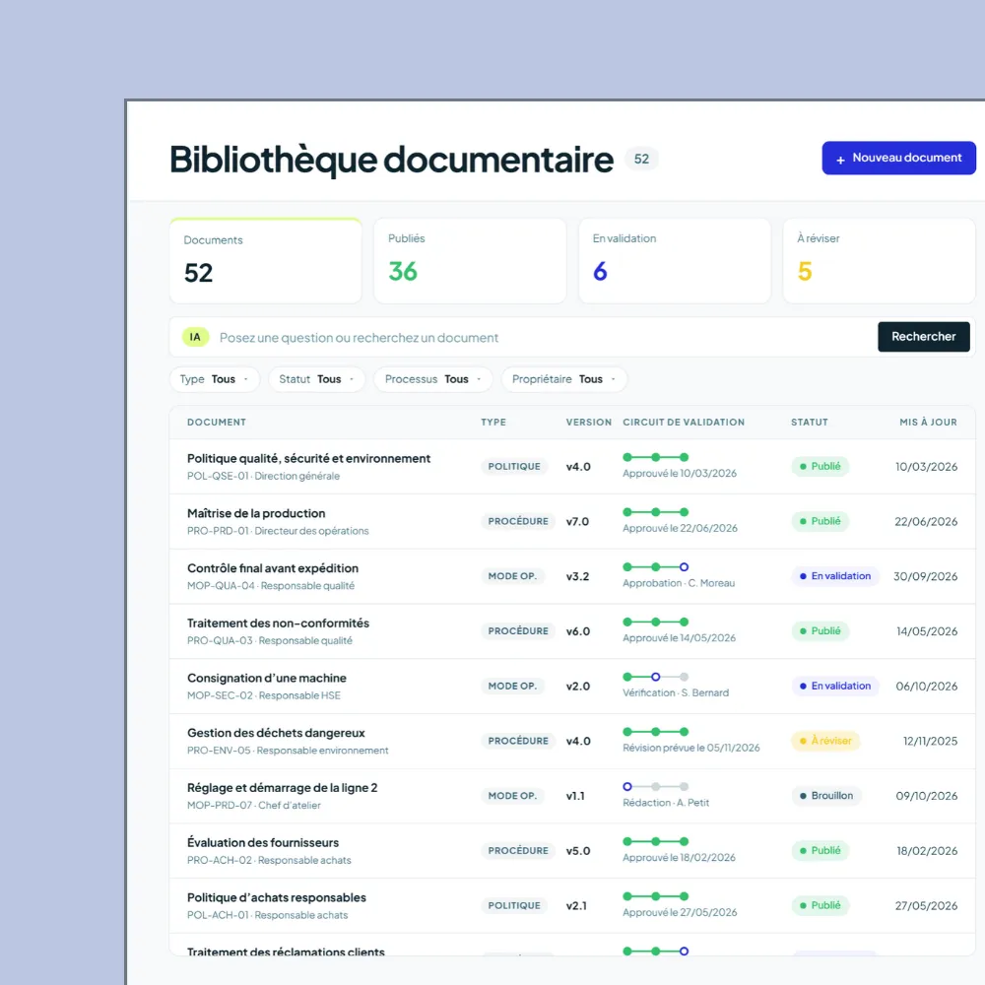Open the Type filter dropdown
Viewport: 985px width, 985px height.
pyautogui.click(x=214, y=379)
